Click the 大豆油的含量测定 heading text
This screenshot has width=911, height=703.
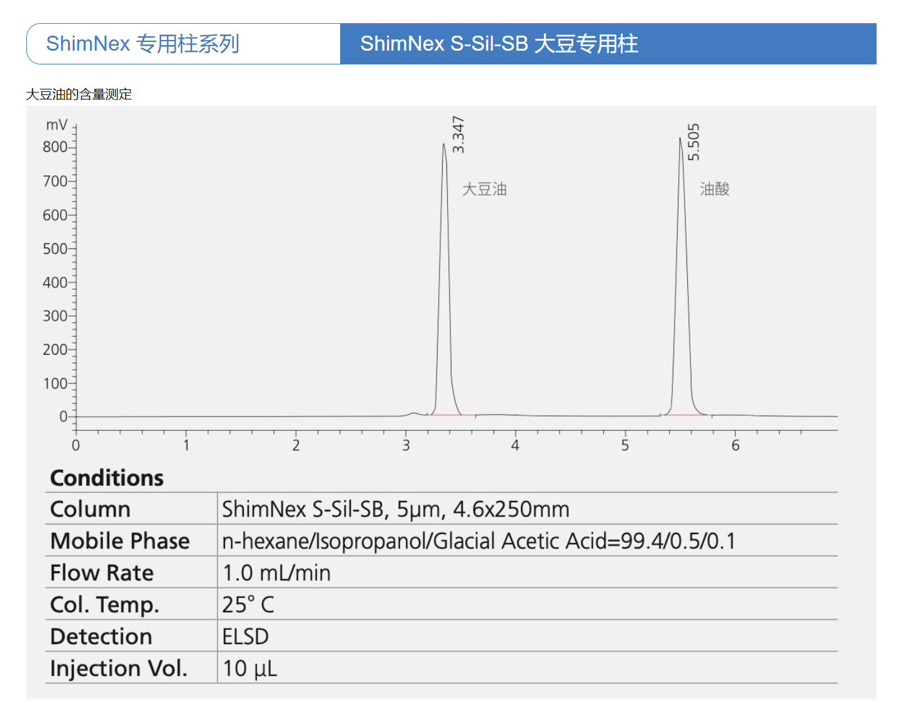pyautogui.click(x=79, y=94)
